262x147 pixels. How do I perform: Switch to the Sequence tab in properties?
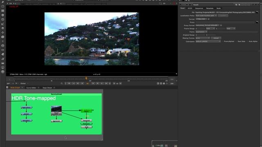point(199,8)
